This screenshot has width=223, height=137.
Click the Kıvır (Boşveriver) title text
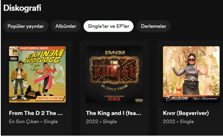tap(186, 113)
